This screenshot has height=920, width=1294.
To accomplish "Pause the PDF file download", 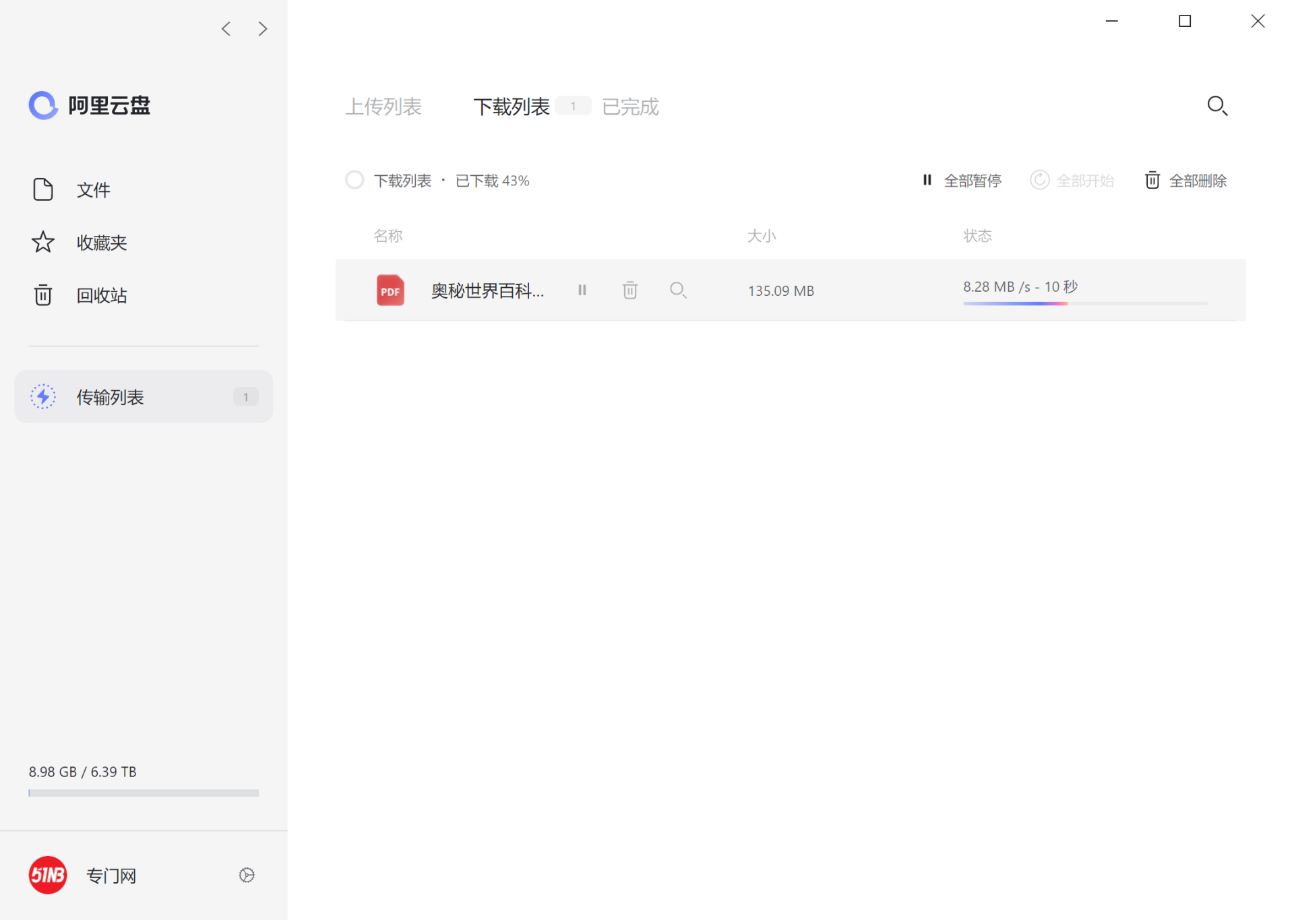I will point(582,290).
